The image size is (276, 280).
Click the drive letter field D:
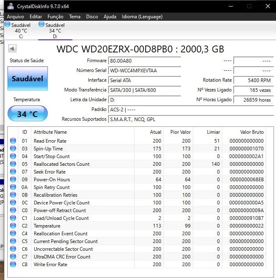(x=145, y=100)
